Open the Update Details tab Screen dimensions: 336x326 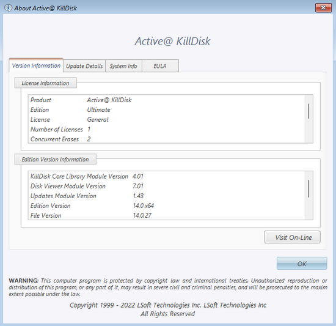[84, 66]
